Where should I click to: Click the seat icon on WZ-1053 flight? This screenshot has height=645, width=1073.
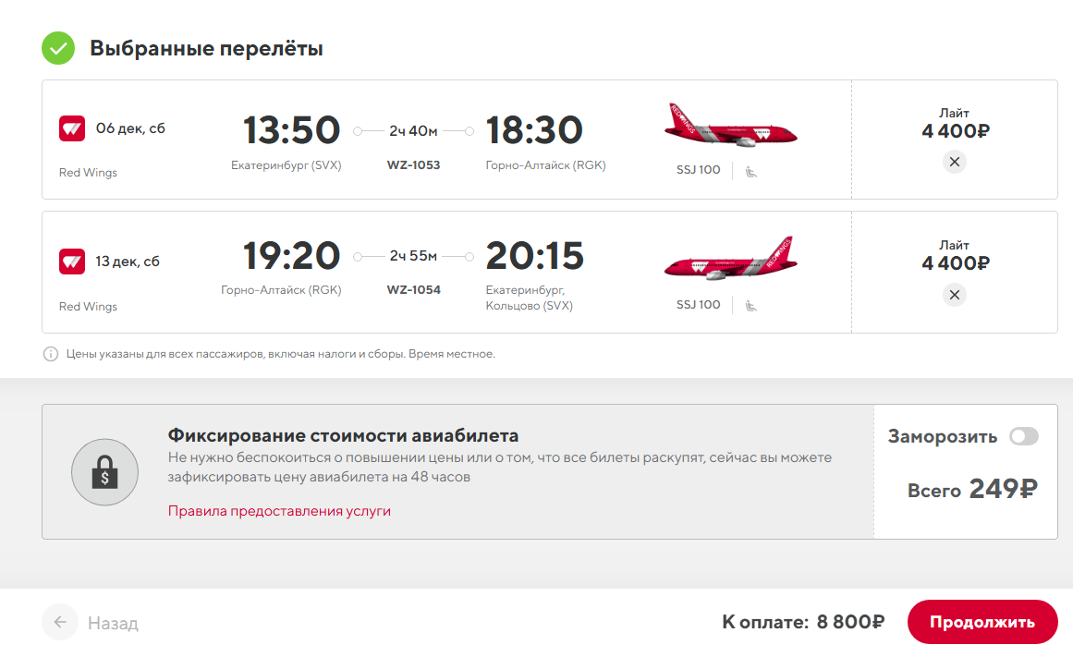point(750,171)
